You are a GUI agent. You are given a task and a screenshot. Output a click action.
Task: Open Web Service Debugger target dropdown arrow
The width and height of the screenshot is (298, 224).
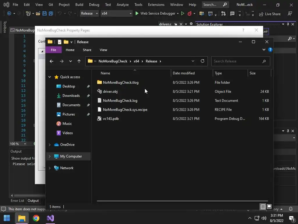point(178,13)
